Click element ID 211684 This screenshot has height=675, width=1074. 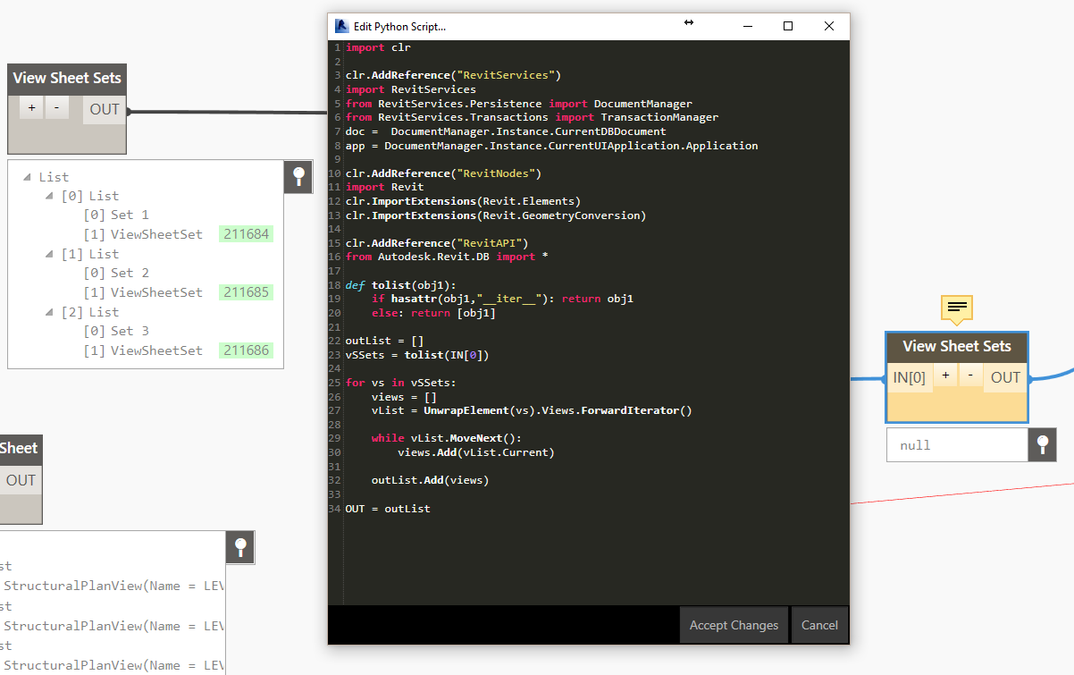pyautogui.click(x=247, y=234)
